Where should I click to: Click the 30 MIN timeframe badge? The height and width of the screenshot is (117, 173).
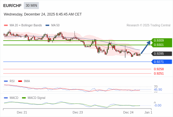(x=31, y=6)
